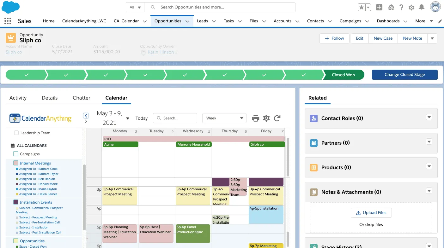This screenshot has width=444, height=248.
Task: Open the Week view dropdown
Action: tap(224, 118)
